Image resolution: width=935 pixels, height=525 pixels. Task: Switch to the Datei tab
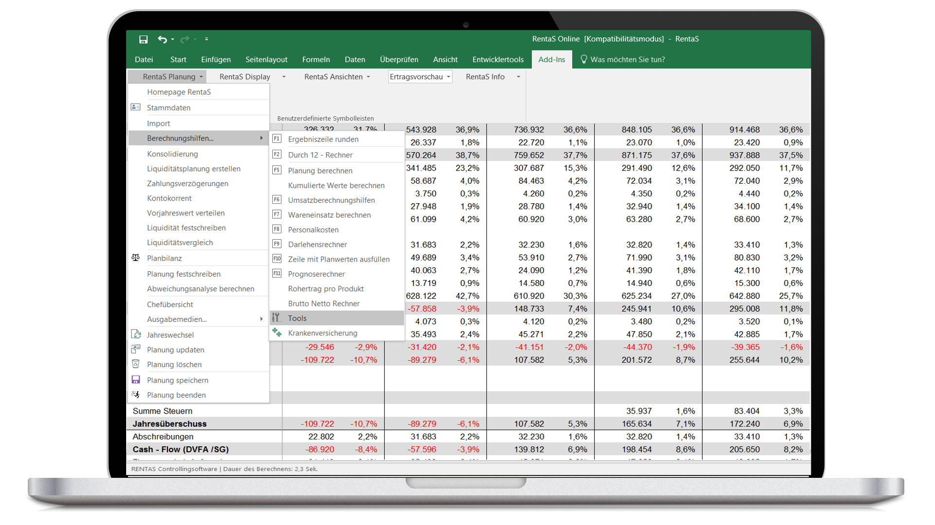[144, 59]
